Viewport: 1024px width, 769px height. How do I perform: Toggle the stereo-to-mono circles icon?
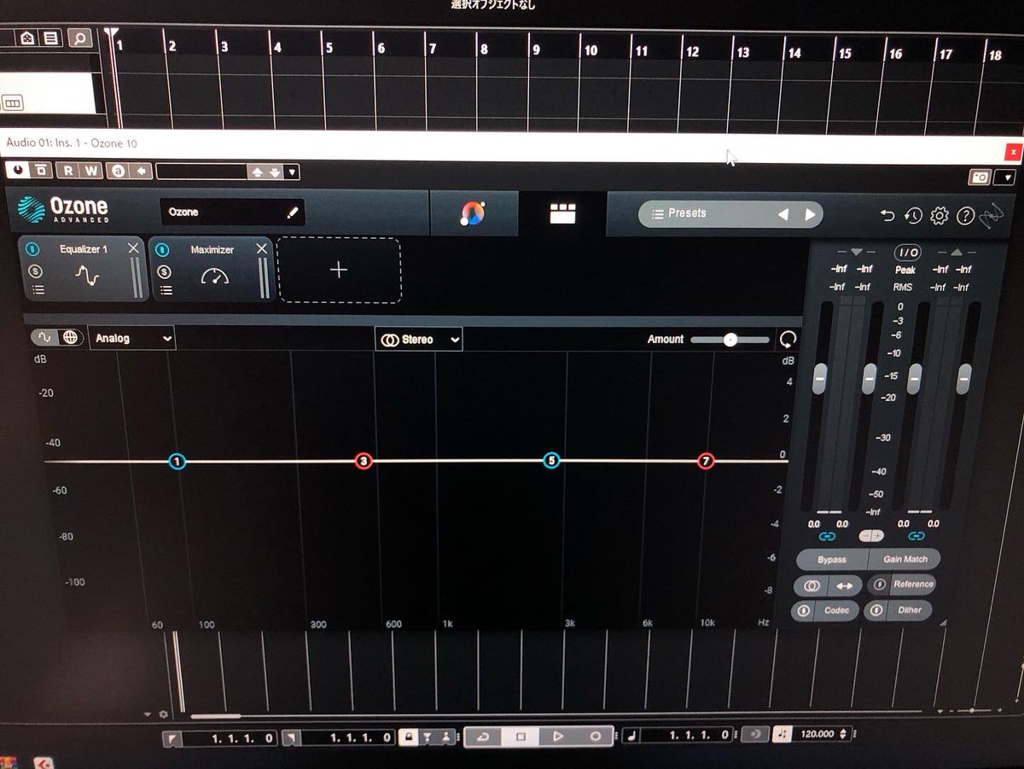(812, 586)
